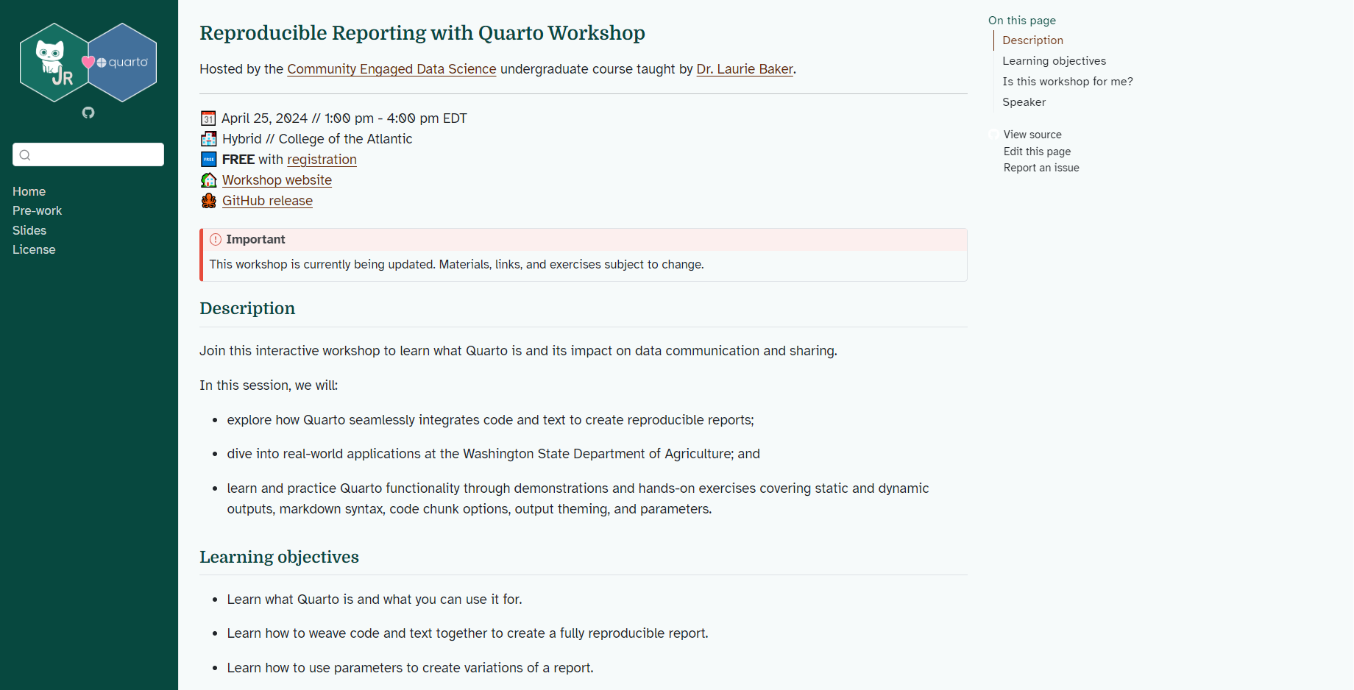
Task: Click the JR hex logo in the sidebar
Action: 55,63
